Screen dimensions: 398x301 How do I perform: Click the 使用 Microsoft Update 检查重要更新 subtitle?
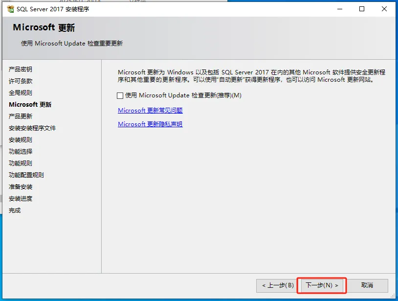(x=71, y=44)
